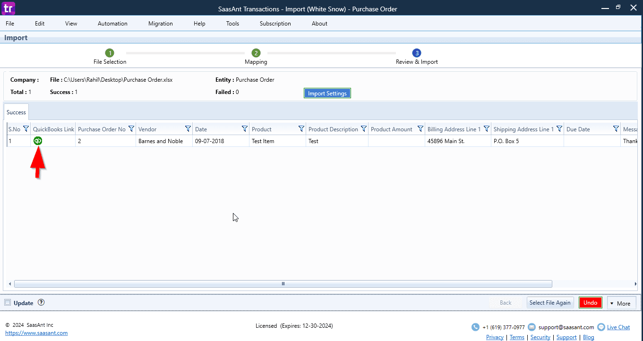The width and height of the screenshot is (643, 341).
Task: Open the Privacy link
Action: pos(495,337)
